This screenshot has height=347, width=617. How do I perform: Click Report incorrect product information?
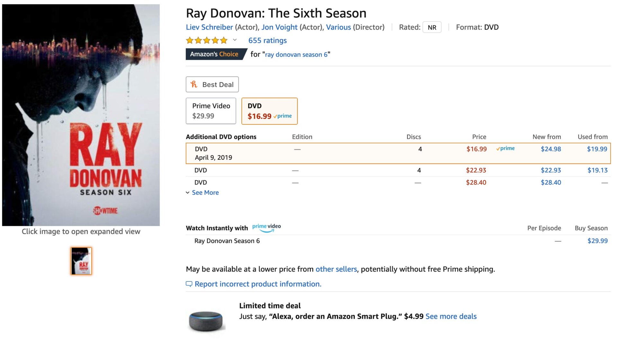[x=258, y=284]
